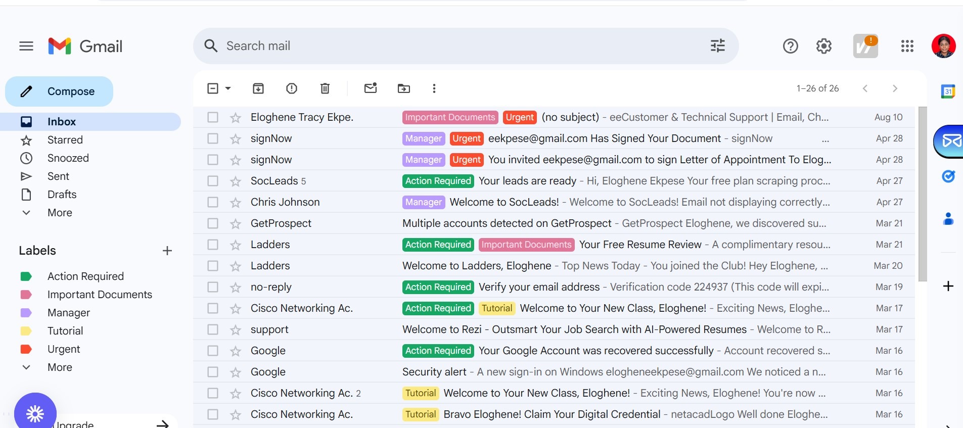
Task: Open 'Multiple accounts detected on GetProspect' email
Action: coord(554,223)
